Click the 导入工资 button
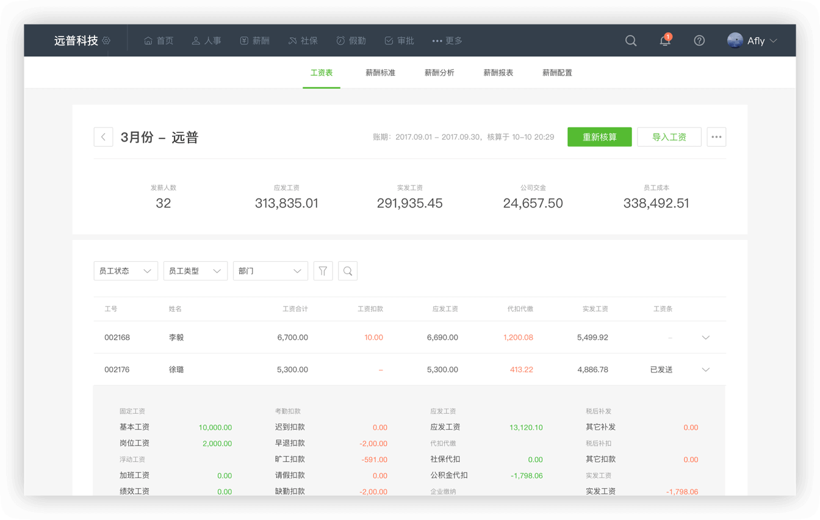Screen dimensions: 820x520 tap(669, 137)
